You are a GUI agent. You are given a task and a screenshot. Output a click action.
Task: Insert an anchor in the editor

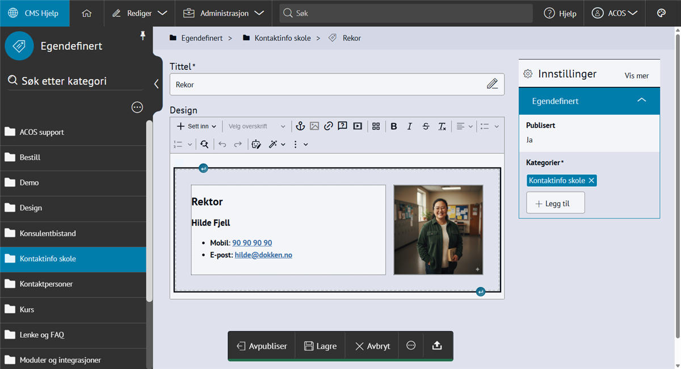coord(300,126)
